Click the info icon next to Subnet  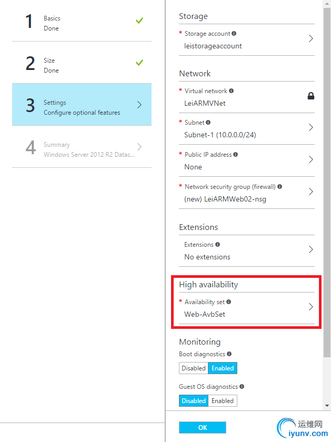(x=208, y=122)
